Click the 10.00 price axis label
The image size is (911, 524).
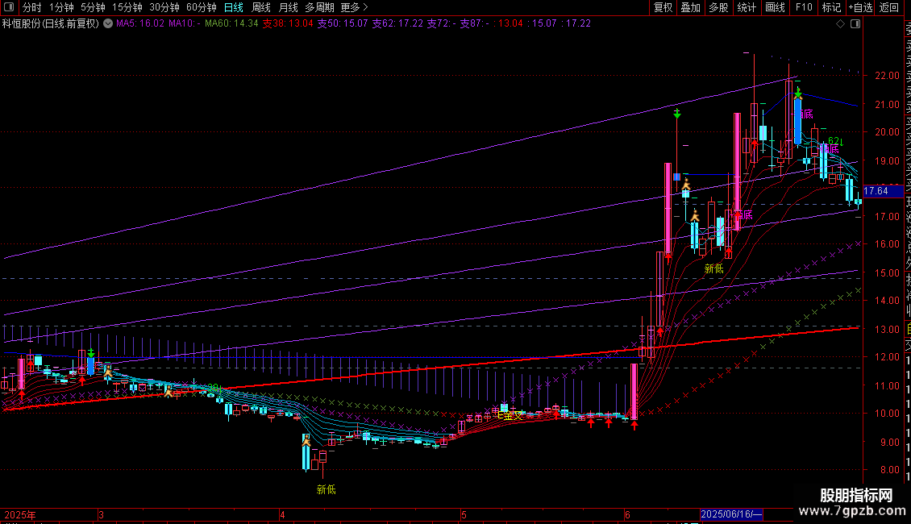pyautogui.click(x=887, y=414)
